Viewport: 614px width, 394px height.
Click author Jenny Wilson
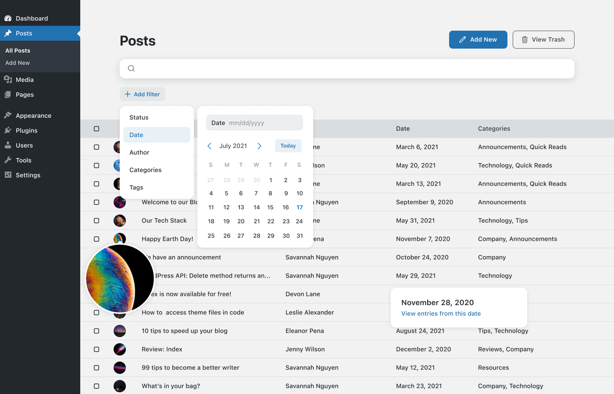point(305,349)
